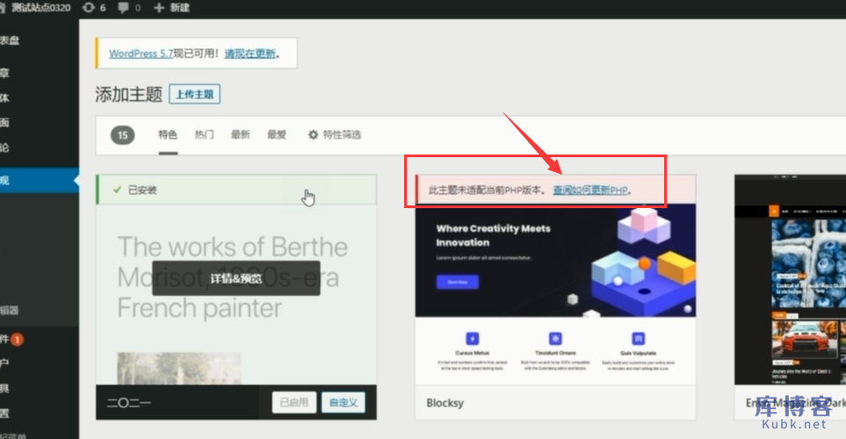Image resolution: width=846 pixels, height=439 pixels.
Task: Open the 查阅如何更新PHP link
Action: point(590,190)
